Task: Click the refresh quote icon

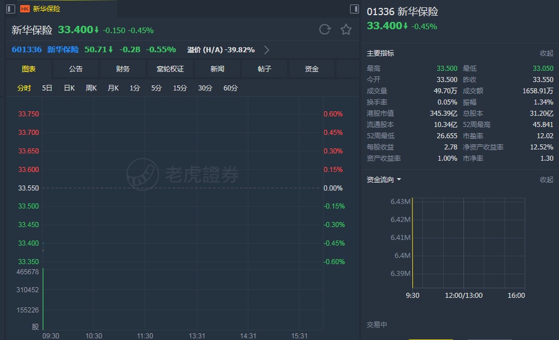Action: point(325,29)
